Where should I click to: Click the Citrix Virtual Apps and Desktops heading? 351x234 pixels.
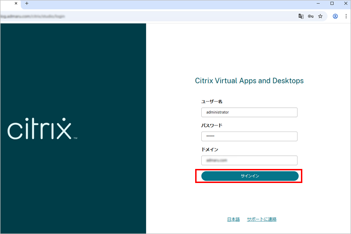click(249, 81)
